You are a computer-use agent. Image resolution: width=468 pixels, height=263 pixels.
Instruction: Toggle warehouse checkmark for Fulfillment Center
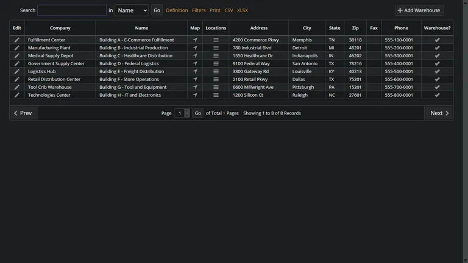438,40
